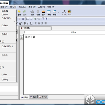Image resolution: width=105 pixels, height=105 pixels.
Task: Click the Undo arrow icon
Action: (19, 12)
